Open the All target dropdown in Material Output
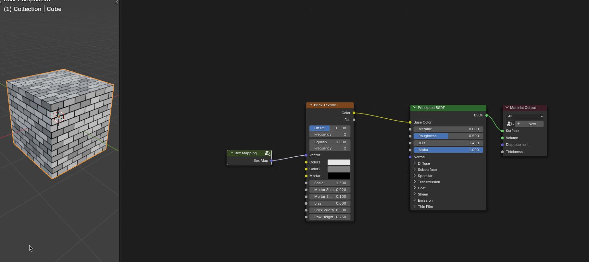Screen dimensions: 589x262 524,116
